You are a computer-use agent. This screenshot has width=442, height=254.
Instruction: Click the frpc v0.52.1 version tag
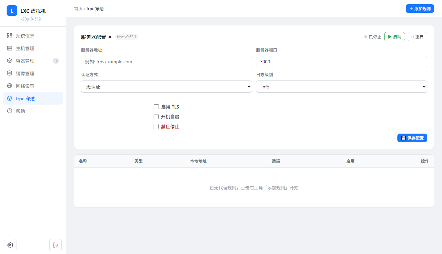pos(127,37)
